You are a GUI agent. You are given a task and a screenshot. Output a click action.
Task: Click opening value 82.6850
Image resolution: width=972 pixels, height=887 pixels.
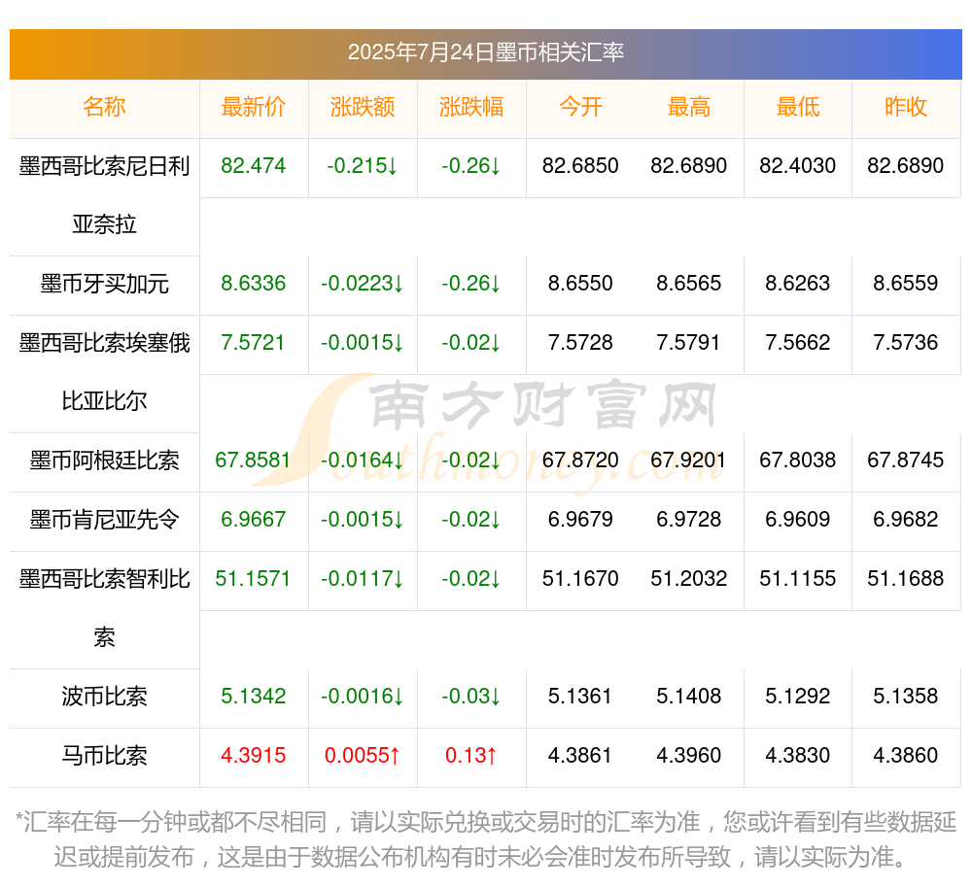coord(580,166)
